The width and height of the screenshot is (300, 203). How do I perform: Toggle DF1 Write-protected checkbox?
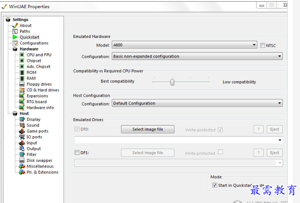220,152
